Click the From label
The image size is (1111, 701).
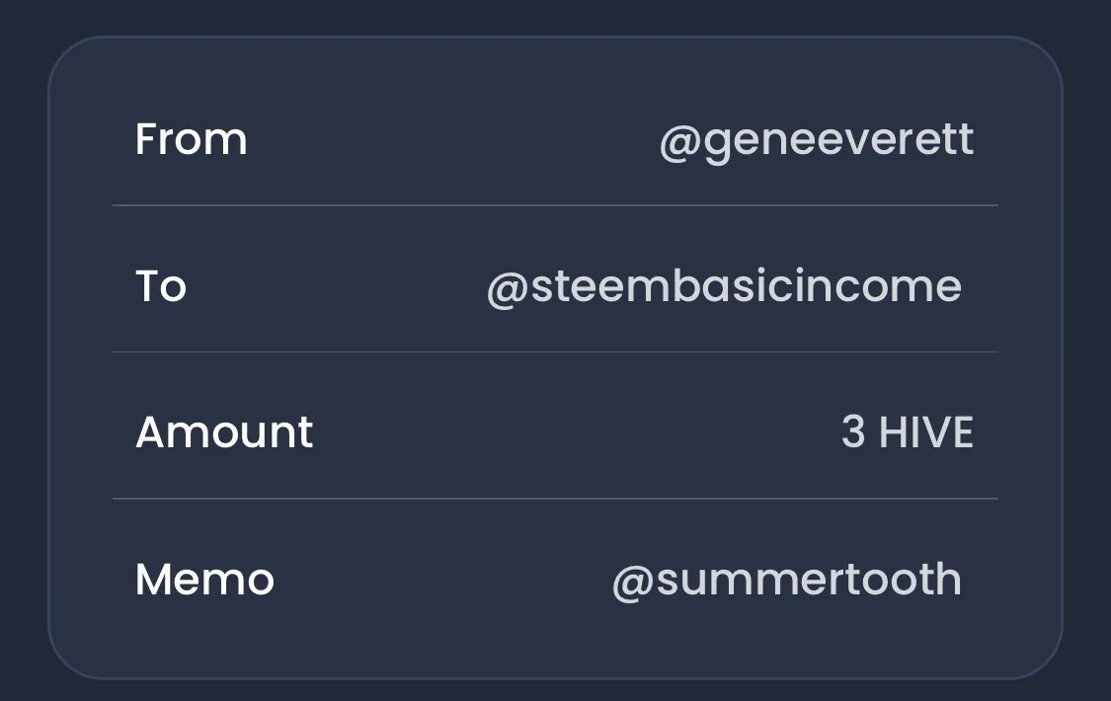(192, 139)
